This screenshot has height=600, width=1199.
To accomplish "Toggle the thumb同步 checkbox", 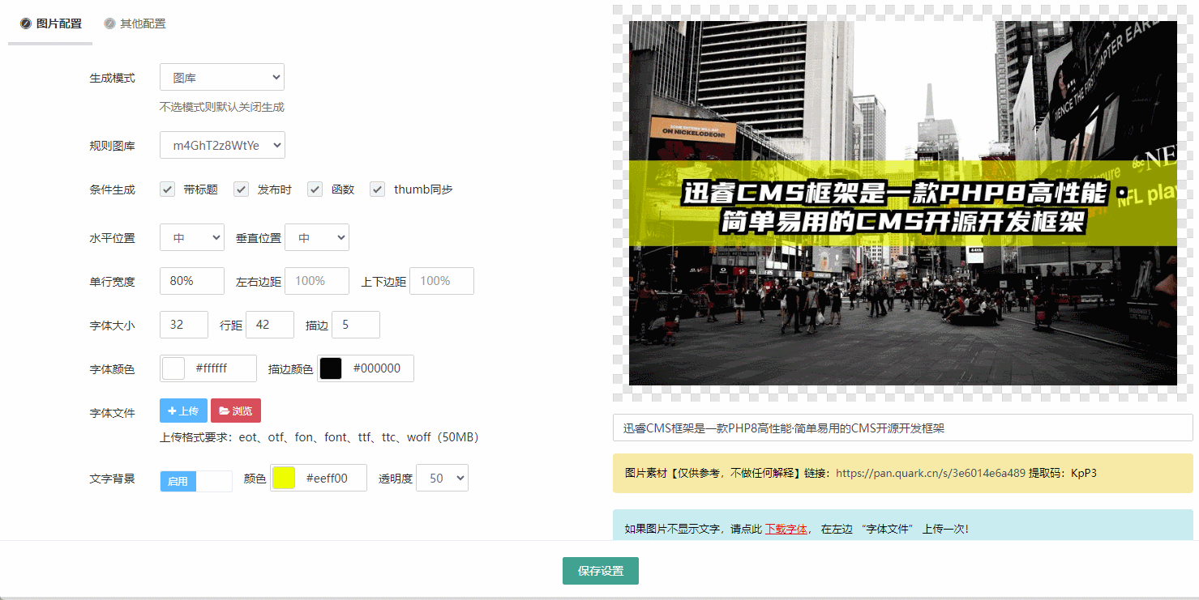I will click(x=377, y=189).
